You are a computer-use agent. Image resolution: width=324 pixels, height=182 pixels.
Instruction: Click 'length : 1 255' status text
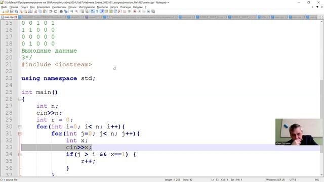(173, 180)
